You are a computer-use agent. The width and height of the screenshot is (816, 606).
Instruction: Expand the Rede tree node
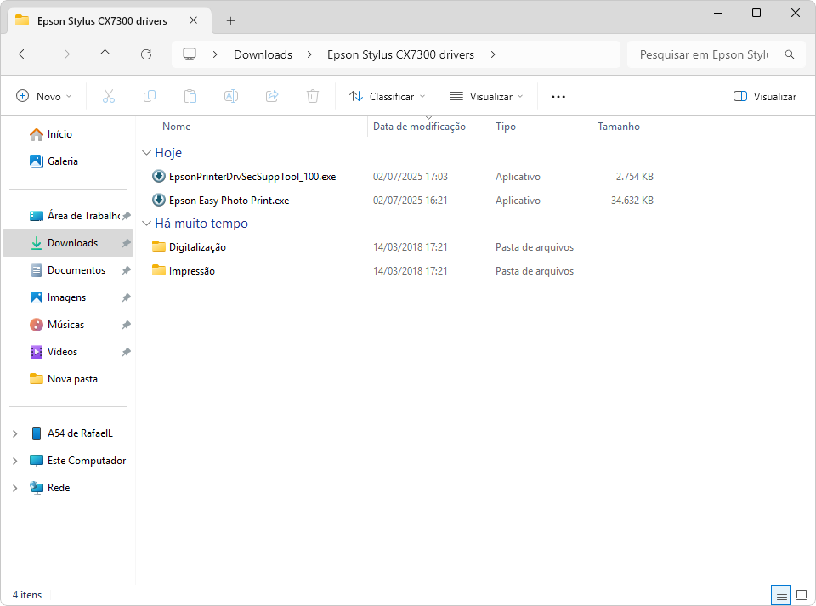(15, 488)
